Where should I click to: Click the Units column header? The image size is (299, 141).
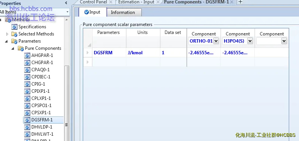143,32
